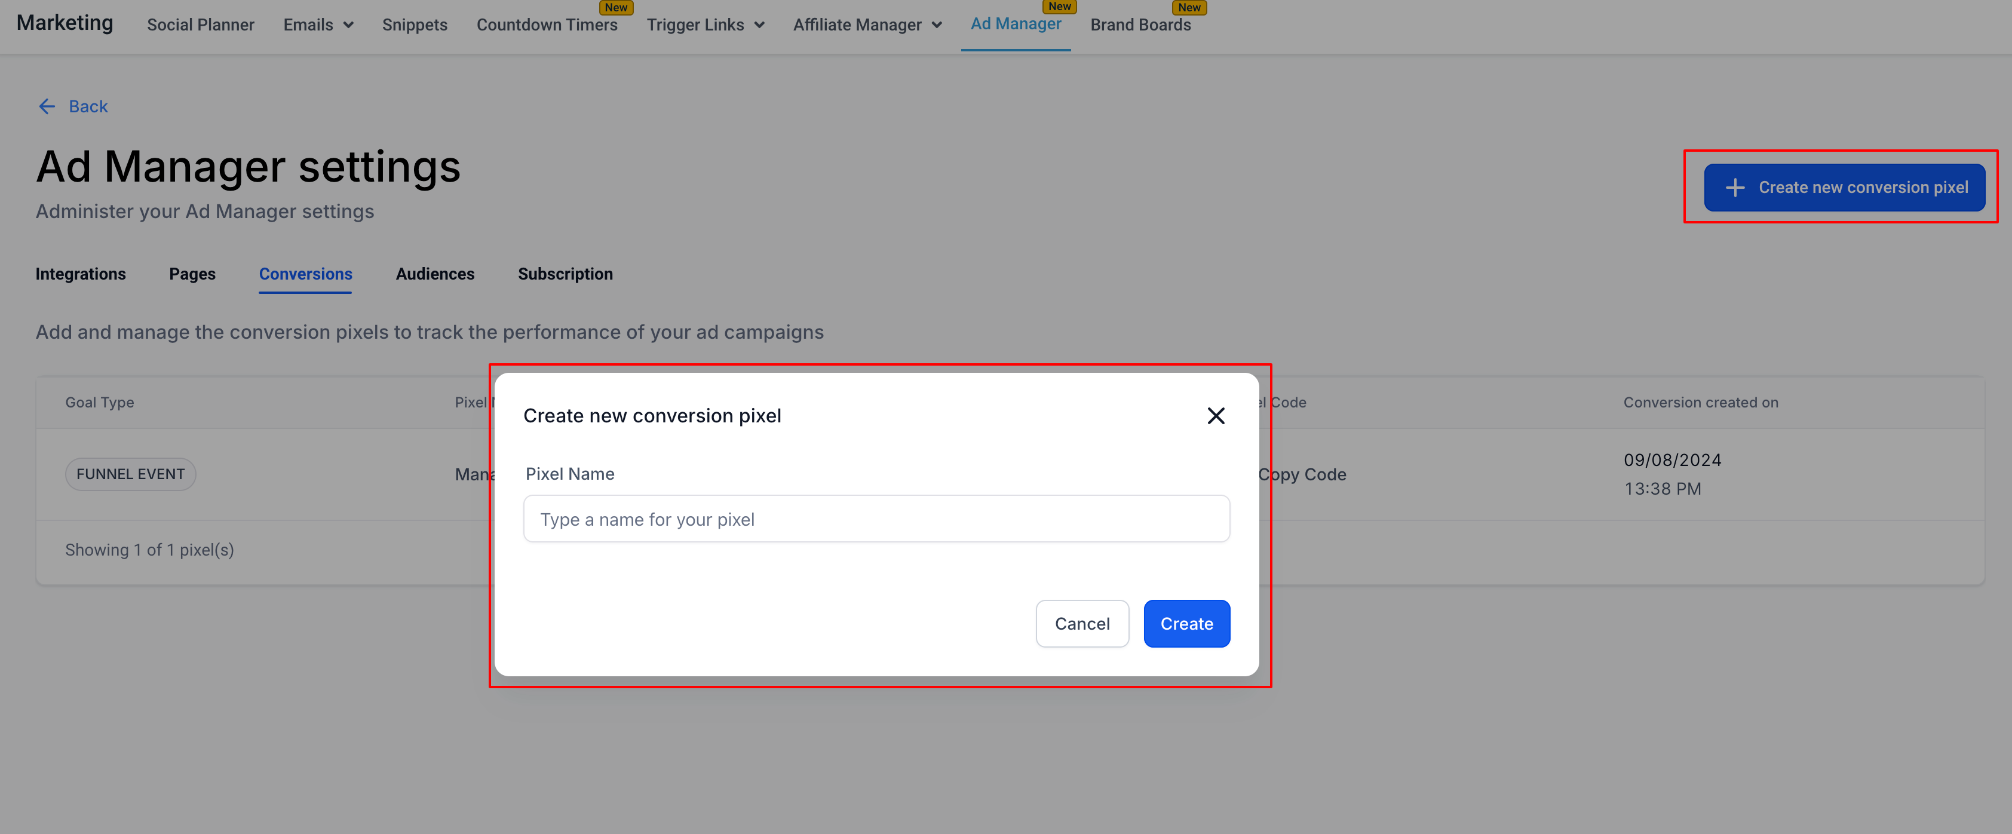Switch to the Integrations tab
Viewport: 2012px width, 834px height.
pos(81,274)
